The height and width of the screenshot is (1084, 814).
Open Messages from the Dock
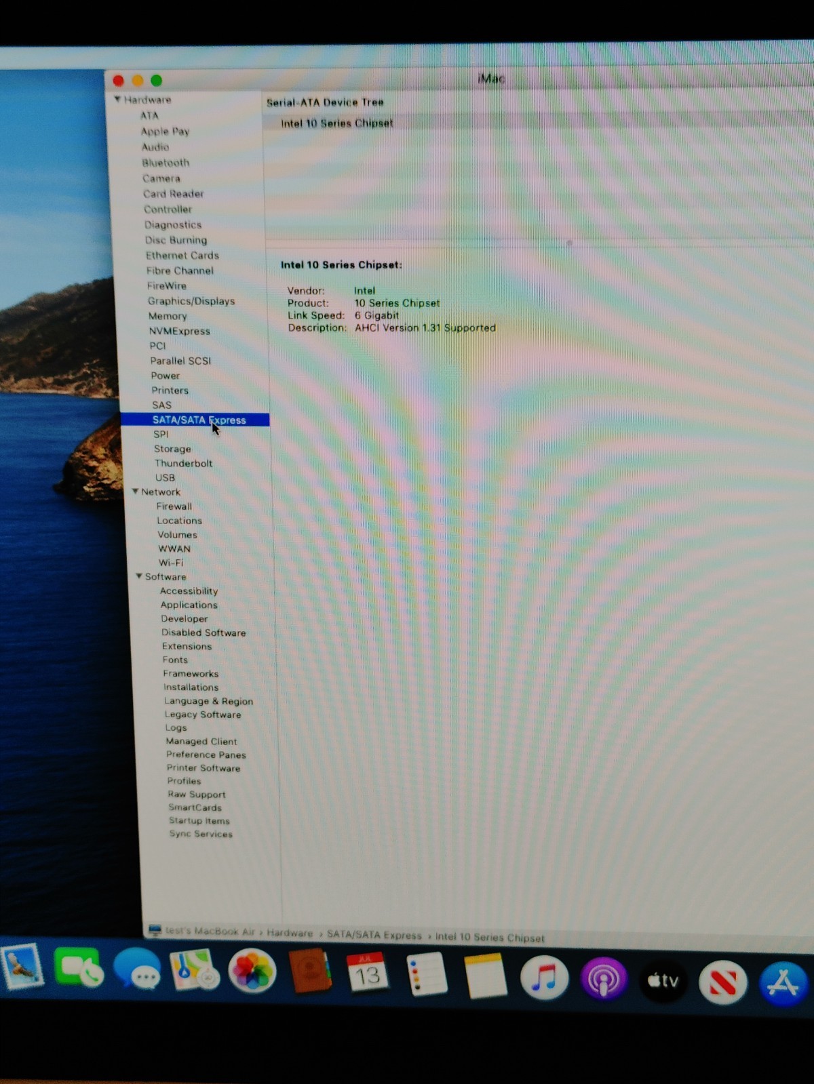[x=137, y=969]
